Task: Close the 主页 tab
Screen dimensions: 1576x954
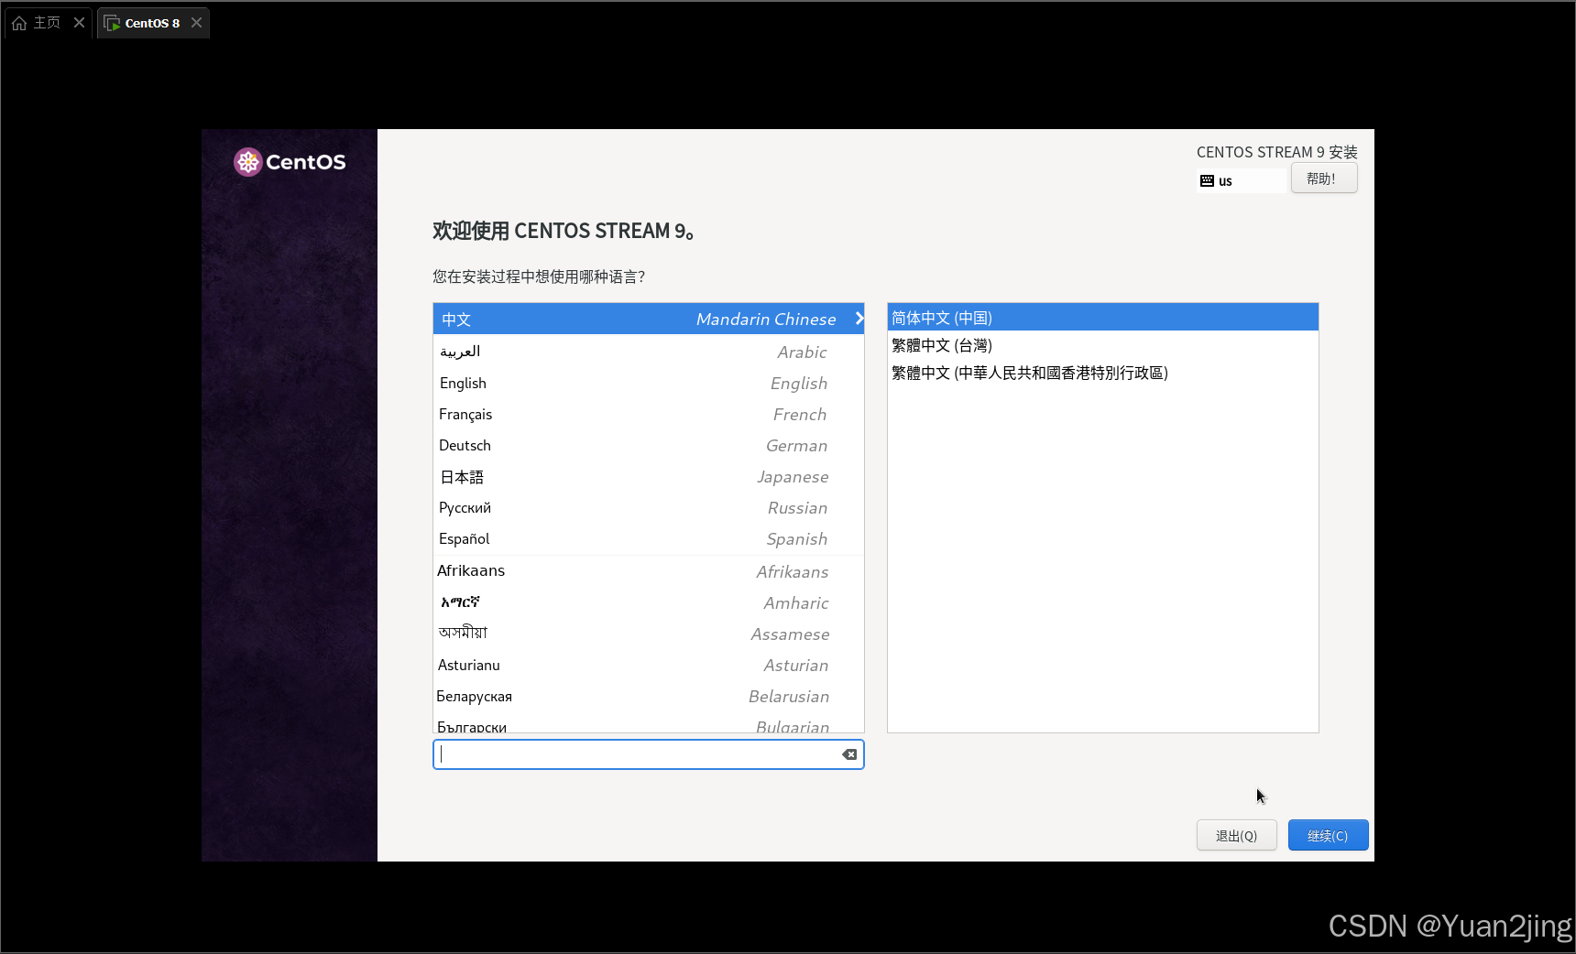Action: click(80, 23)
